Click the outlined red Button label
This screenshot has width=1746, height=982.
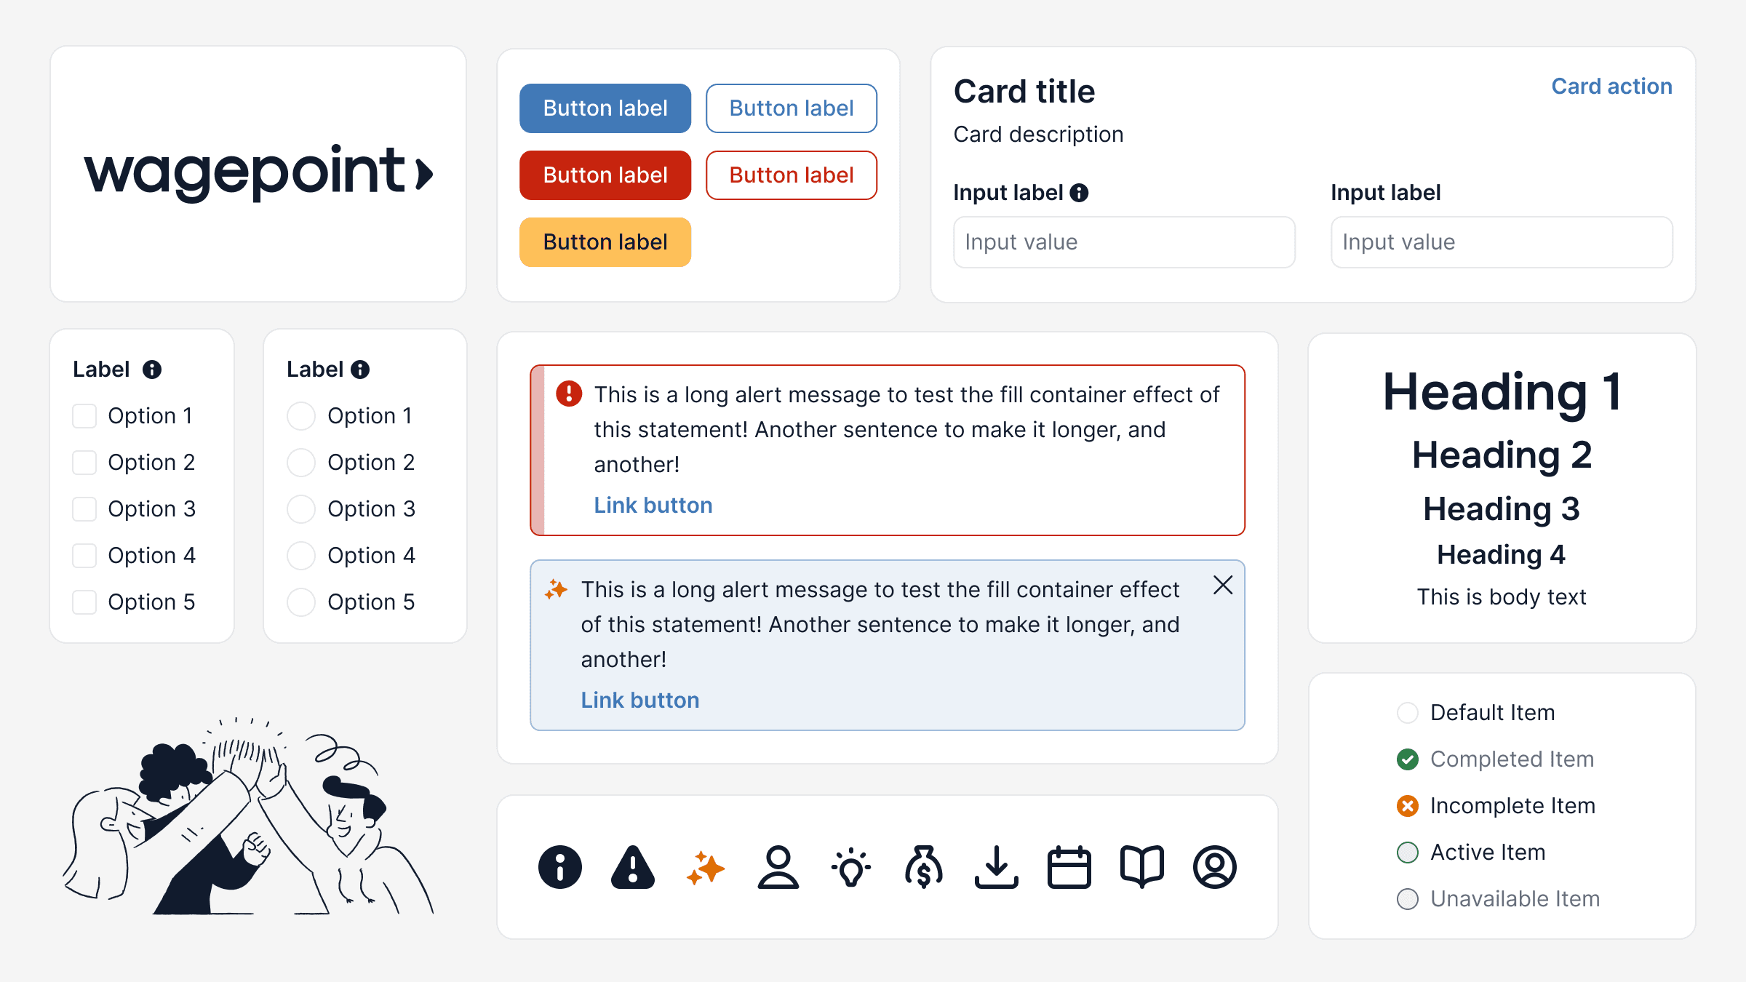click(x=792, y=175)
